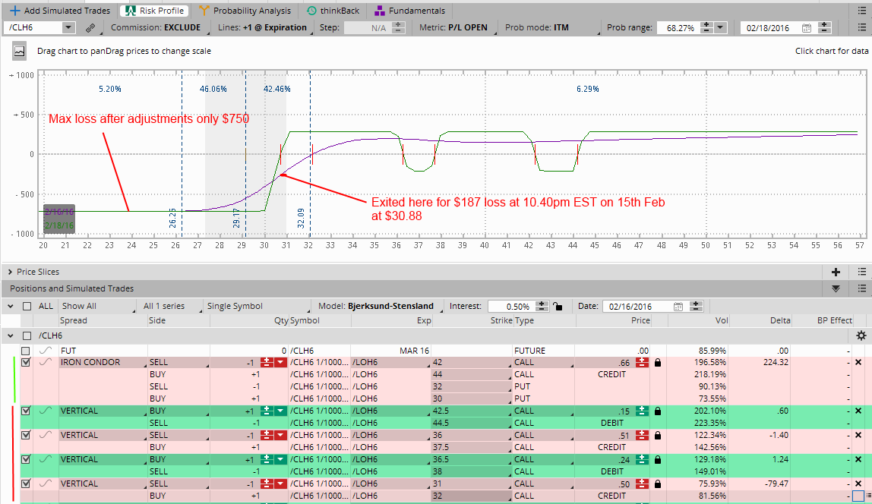Collapse the /CLH6 positions group
The image size is (872, 504).
11,335
